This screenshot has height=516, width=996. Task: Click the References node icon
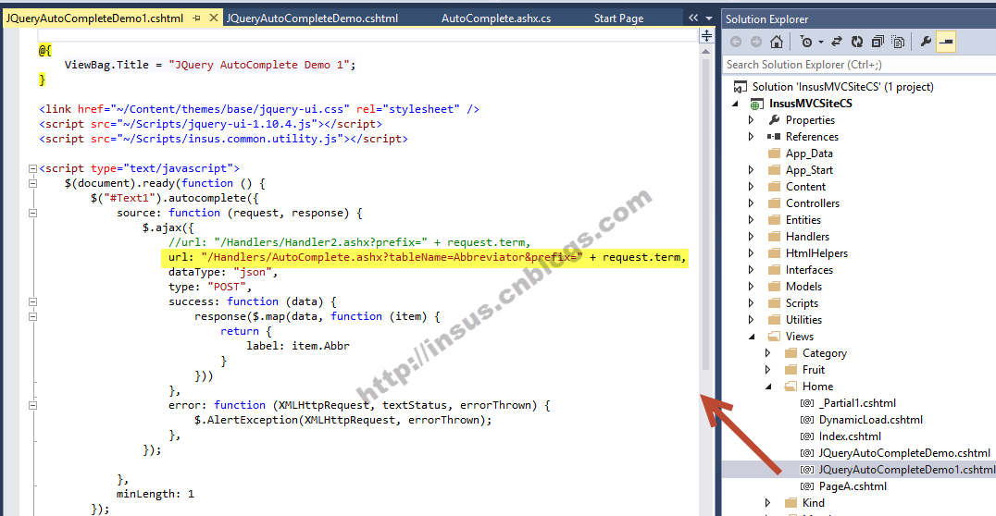tap(774, 137)
